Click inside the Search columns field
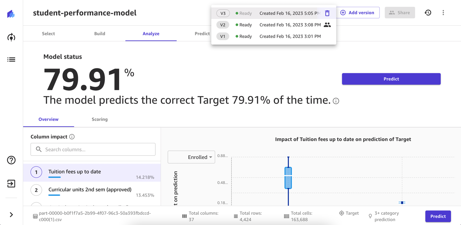This screenshot has width=461, height=225. coord(93,149)
